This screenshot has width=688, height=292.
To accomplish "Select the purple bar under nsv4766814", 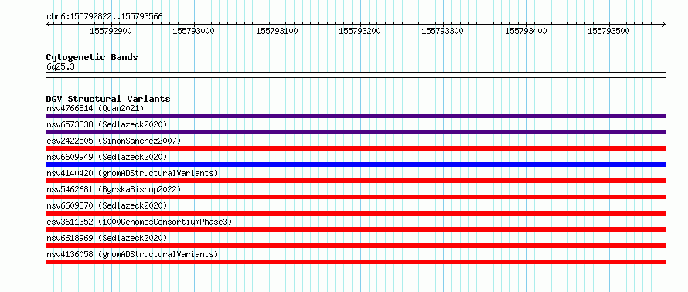I will pyautogui.click(x=356, y=116).
